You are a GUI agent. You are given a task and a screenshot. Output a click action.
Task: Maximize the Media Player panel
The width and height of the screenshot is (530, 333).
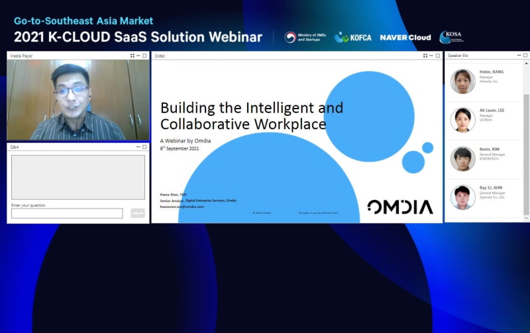pos(145,56)
